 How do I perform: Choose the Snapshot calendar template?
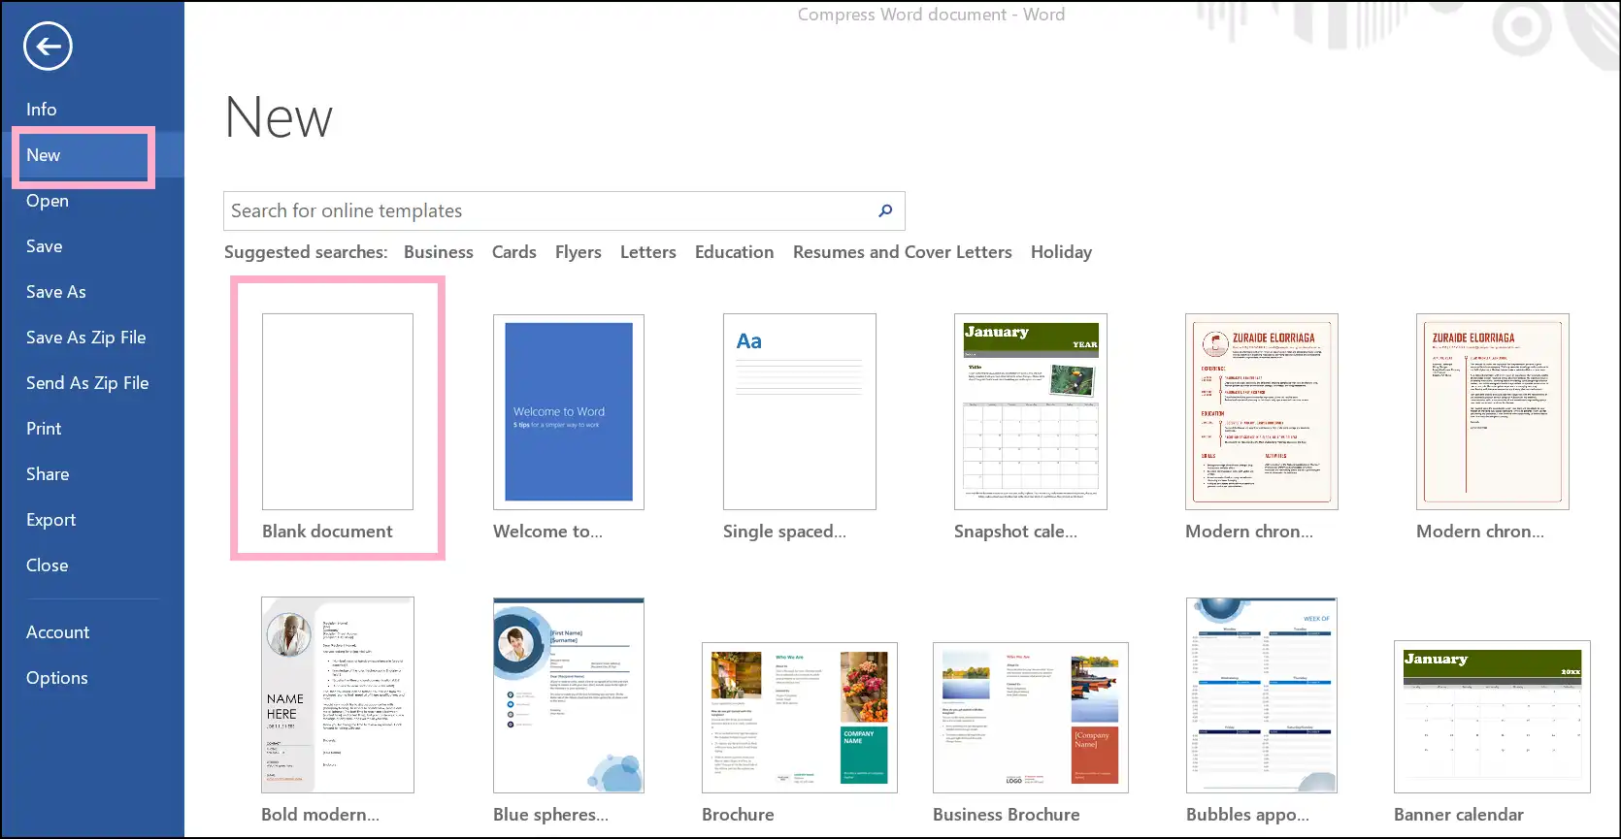[1031, 411]
